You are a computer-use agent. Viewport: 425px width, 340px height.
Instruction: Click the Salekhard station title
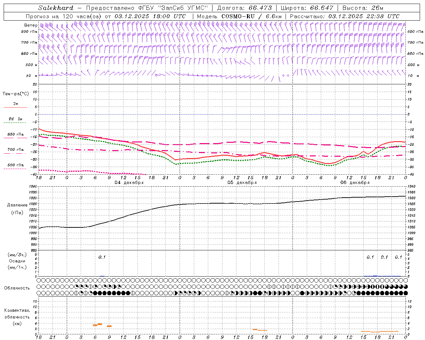pos(56,8)
